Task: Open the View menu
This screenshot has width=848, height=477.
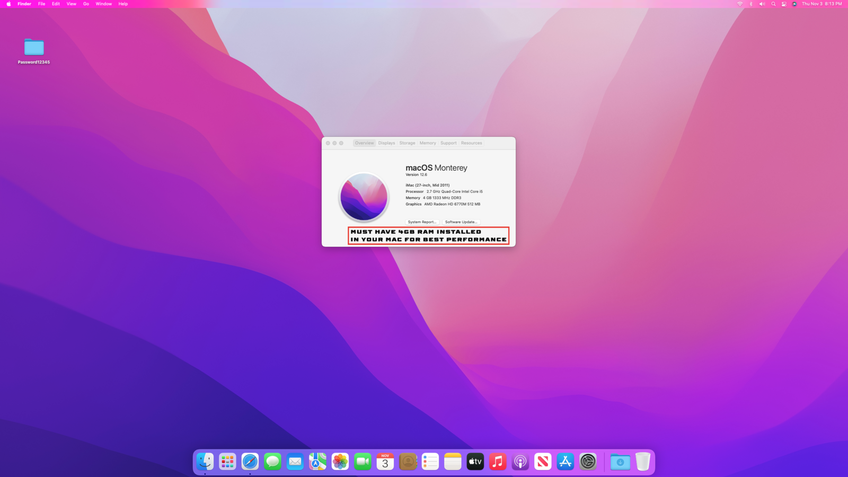Action: click(x=72, y=4)
